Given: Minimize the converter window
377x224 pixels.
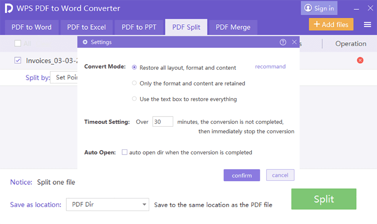Looking at the screenshot, I should click(356, 9).
